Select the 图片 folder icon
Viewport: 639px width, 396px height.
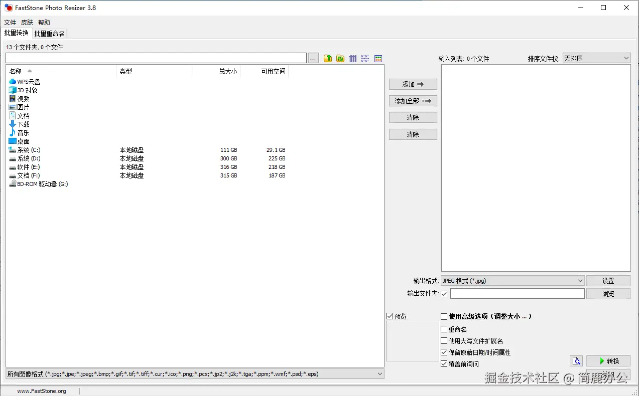(13, 107)
